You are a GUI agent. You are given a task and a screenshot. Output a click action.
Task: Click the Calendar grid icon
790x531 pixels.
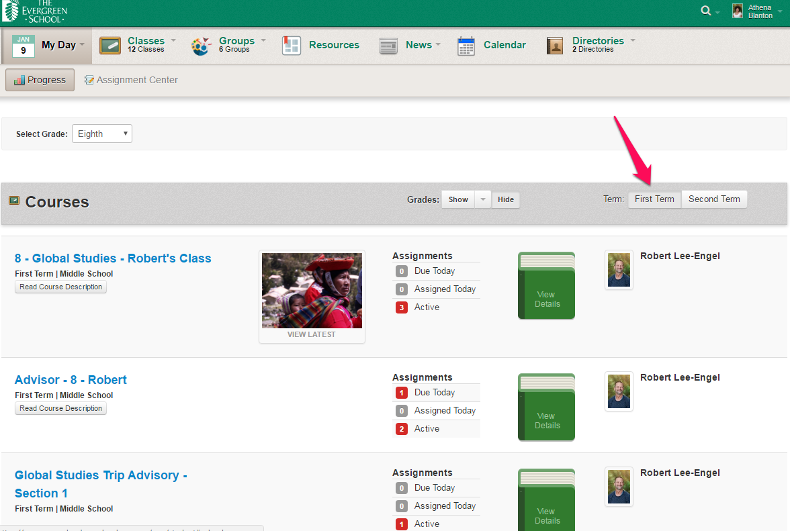click(x=466, y=46)
